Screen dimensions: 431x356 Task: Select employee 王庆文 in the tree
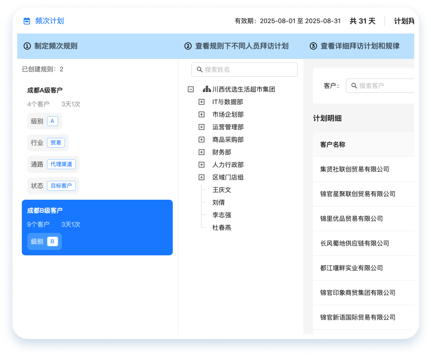click(222, 190)
